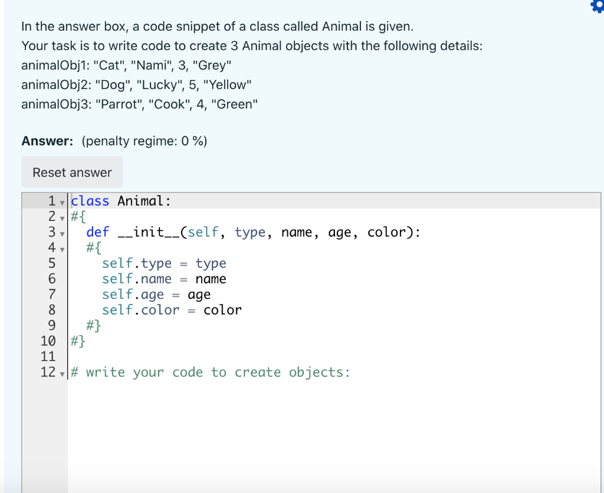Click the 'def __init__' code line
This screenshot has width=604, height=493.
coord(253,232)
